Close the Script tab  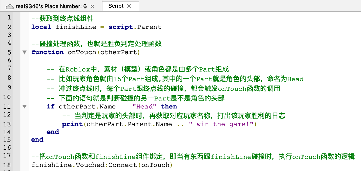(129, 6)
